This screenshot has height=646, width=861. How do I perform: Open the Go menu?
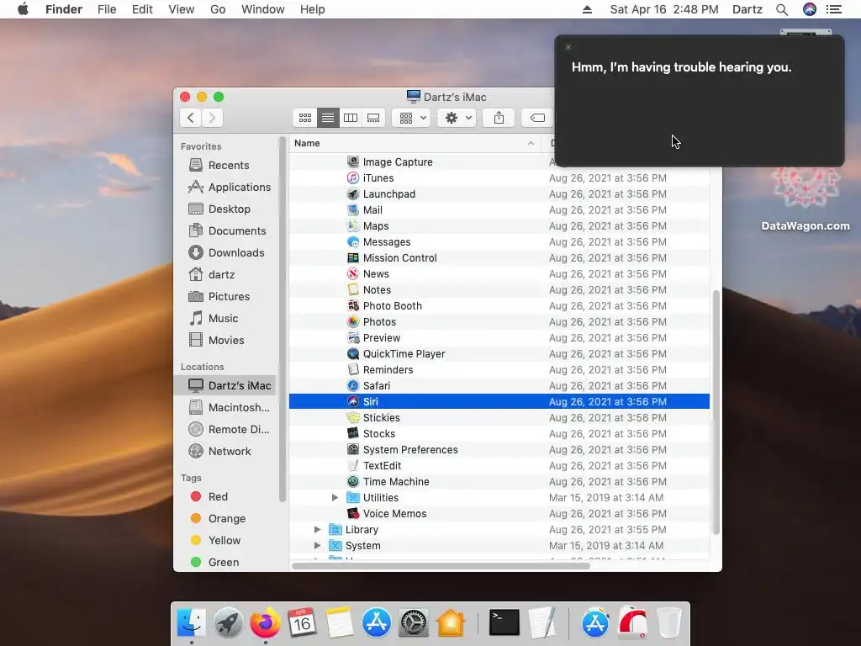218,9
